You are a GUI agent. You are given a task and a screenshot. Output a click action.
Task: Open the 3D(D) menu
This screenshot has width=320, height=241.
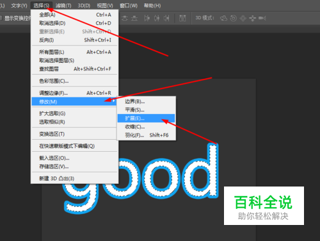pyautogui.click(x=84, y=6)
